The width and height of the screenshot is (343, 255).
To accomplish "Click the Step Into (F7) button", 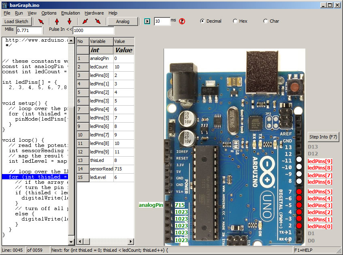I will pos(323,137).
